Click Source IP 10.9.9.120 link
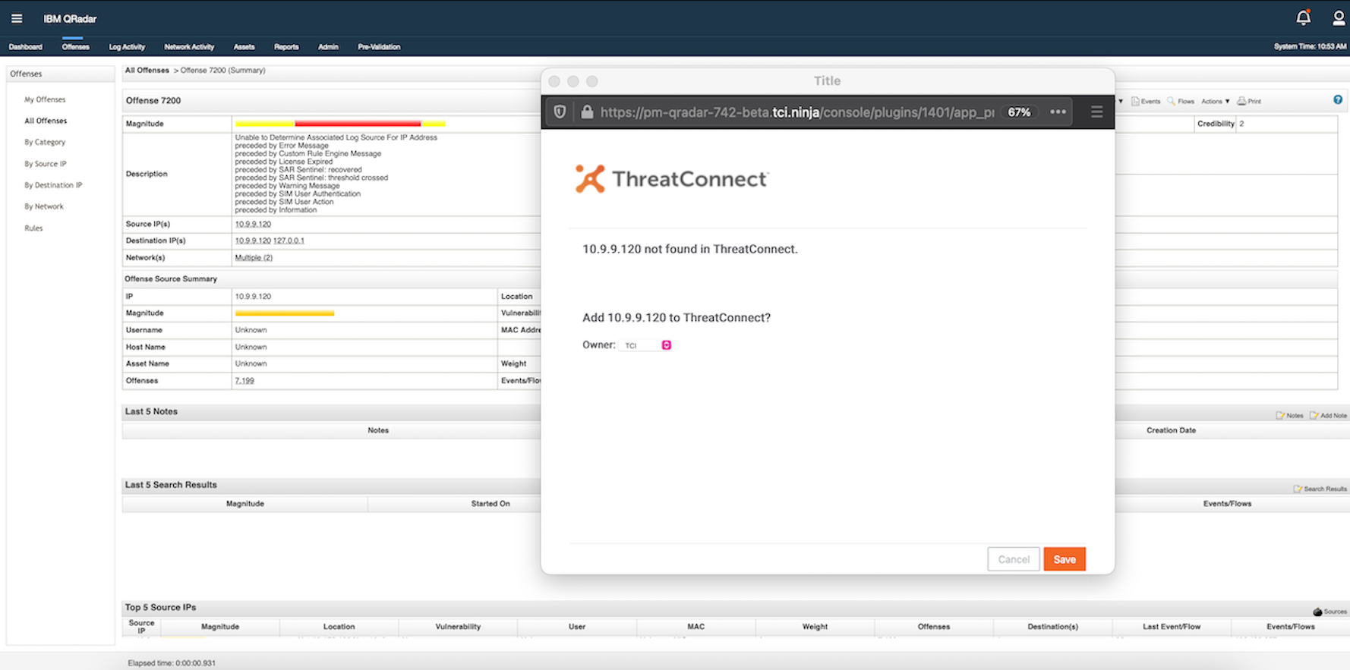The image size is (1350, 670). 253,224
